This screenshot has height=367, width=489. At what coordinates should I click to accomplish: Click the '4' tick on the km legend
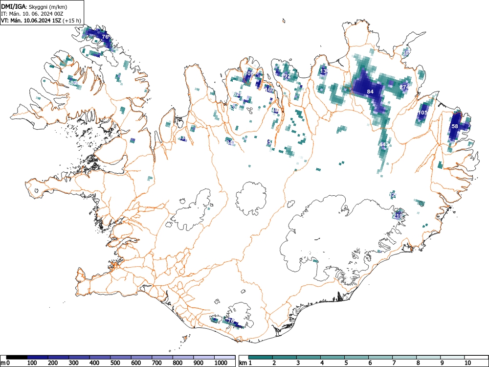point(322,363)
